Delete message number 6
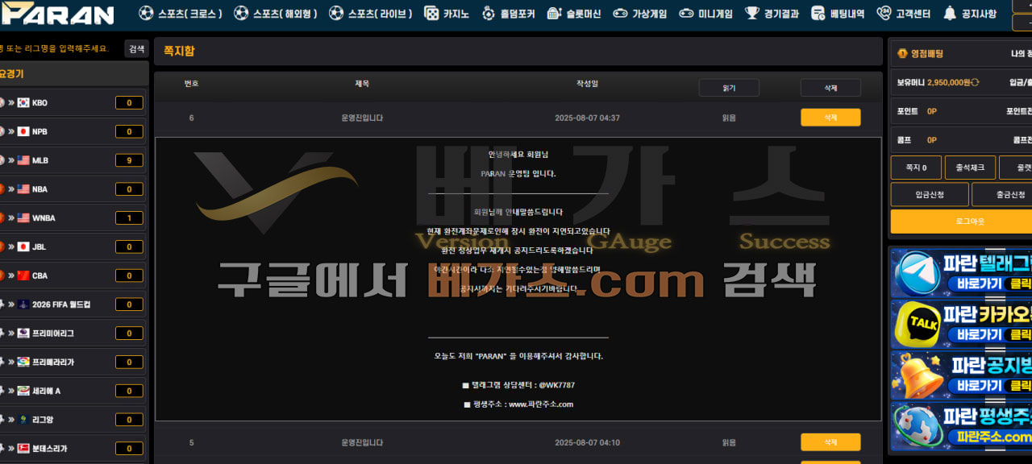This screenshot has width=1032, height=464. tap(830, 118)
